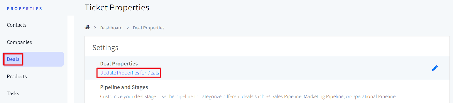Click 'Operational Pipeline' words in the description
Image resolution: width=453 pixels, height=103 pixels.
(x=373, y=96)
